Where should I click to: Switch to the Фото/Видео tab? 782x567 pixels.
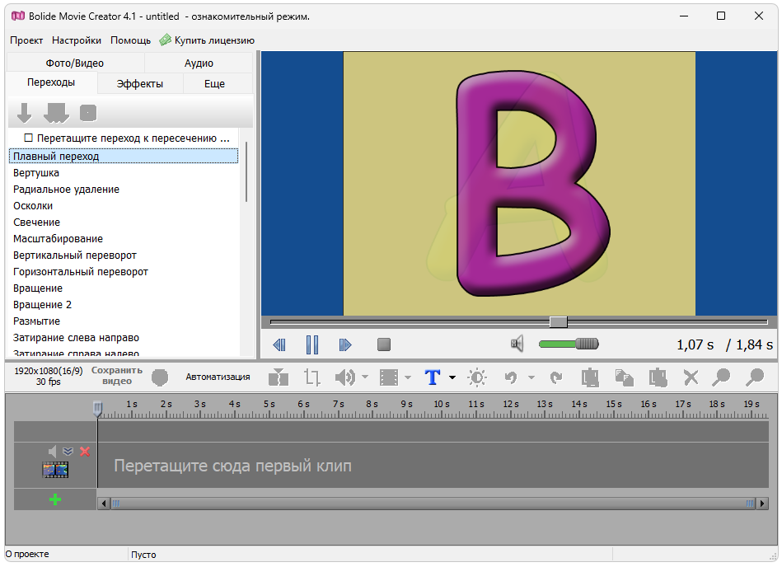tap(75, 63)
